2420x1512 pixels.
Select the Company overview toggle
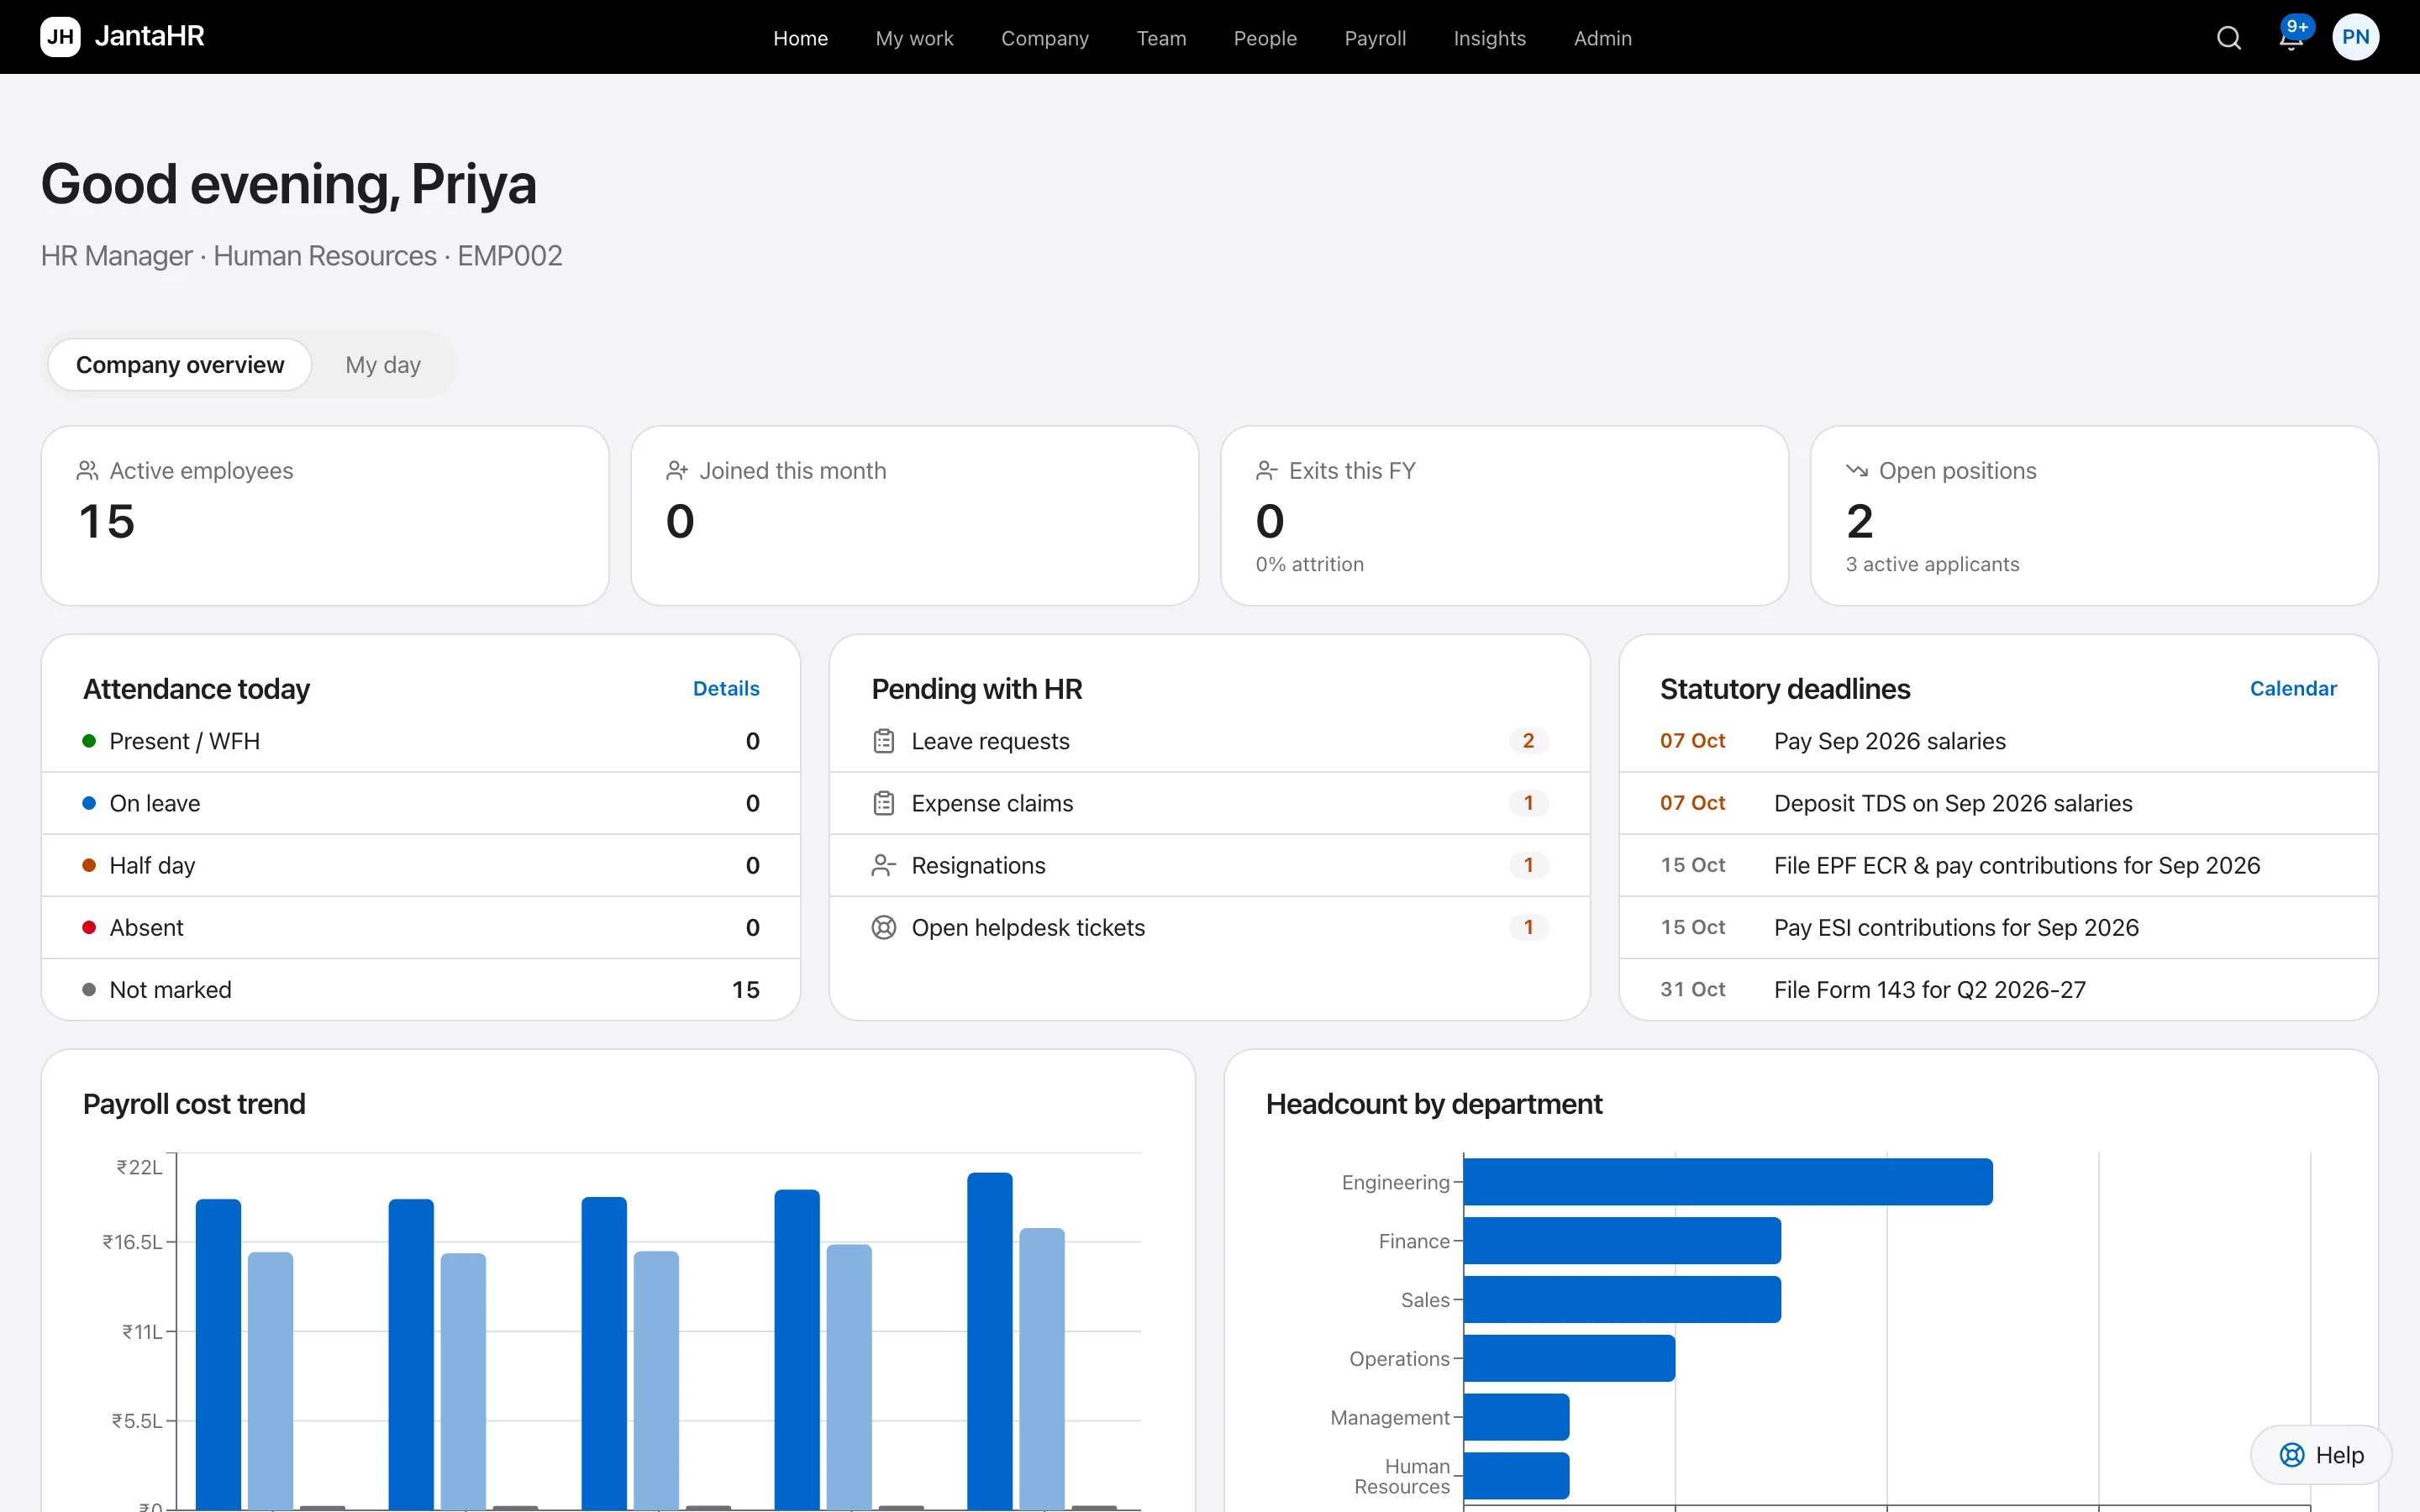180,365
